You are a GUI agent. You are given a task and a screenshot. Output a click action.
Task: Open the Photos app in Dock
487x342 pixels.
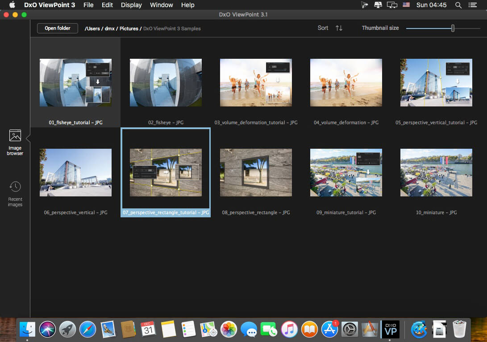pyautogui.click(x=229, y=330)
